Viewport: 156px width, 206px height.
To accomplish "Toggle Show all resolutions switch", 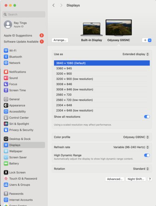I will [x=147, y=117].
